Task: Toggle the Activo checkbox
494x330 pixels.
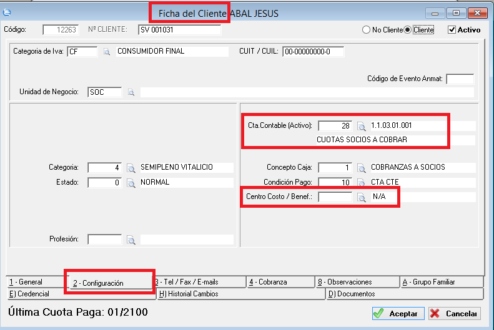Action: point(452,30)
